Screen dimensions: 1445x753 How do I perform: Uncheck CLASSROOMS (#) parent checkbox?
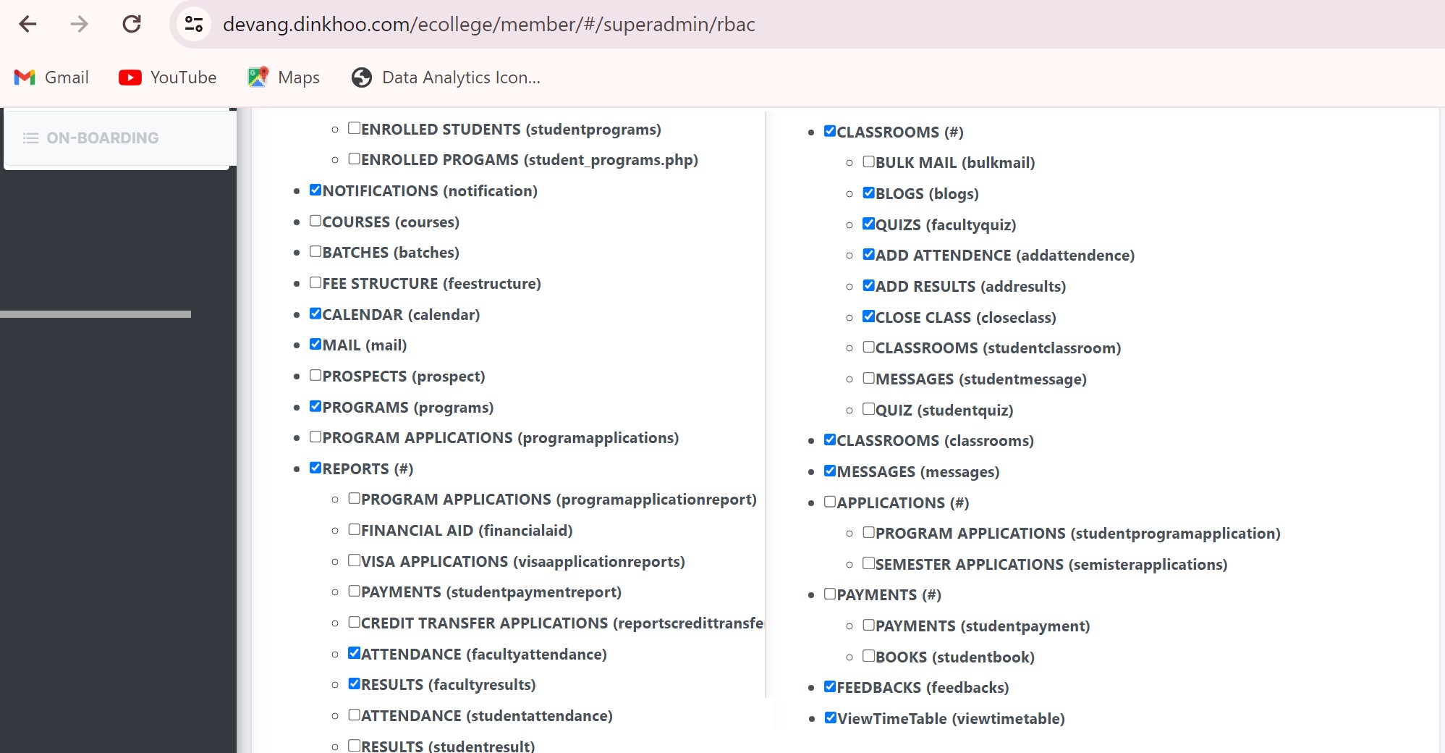pos(830,131)
